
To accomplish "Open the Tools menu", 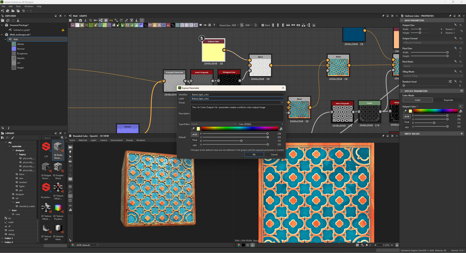I will coord(18,6).
